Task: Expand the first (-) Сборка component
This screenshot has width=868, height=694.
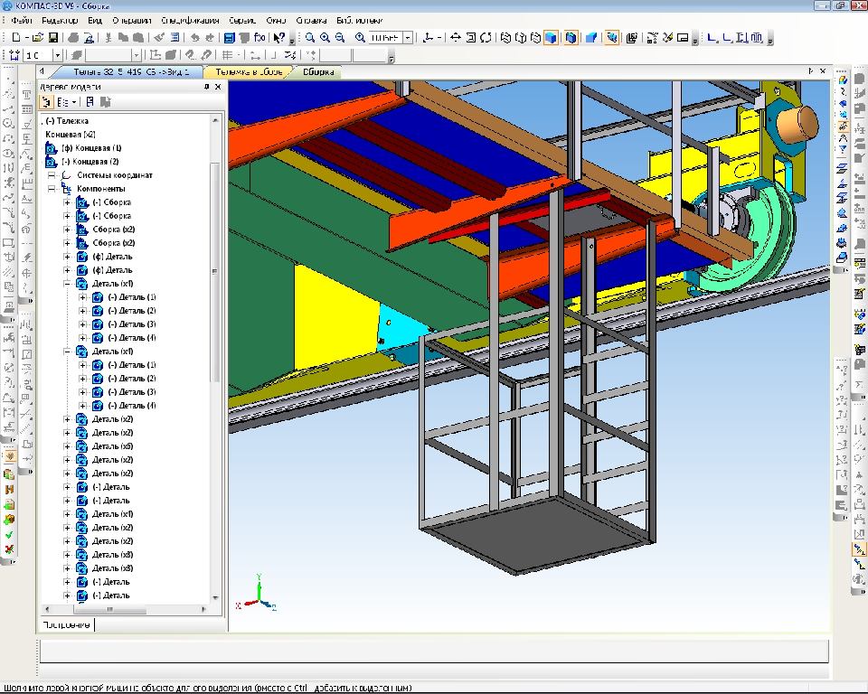Action: click(x=67, y=202)
